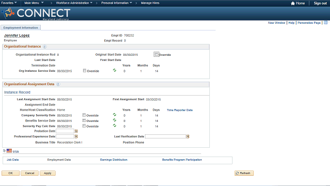The height and width of the screenshot is (186, 330).
Task: Open the Last Verification Date calendar picker
Action: point(188,136)
